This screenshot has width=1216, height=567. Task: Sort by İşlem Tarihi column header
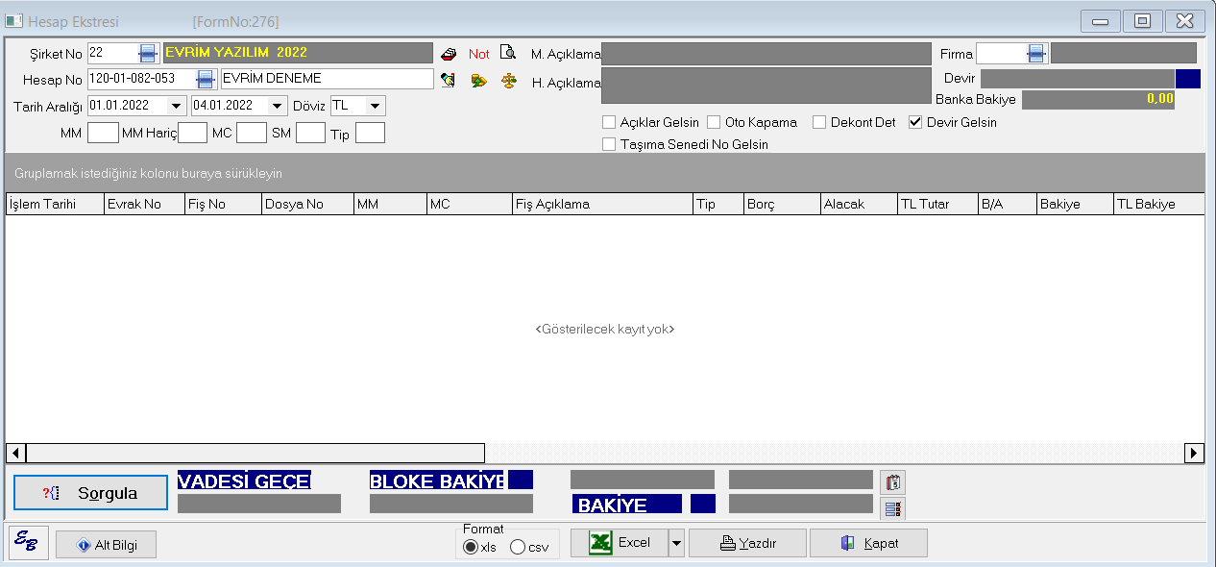[x=55, y=204]
